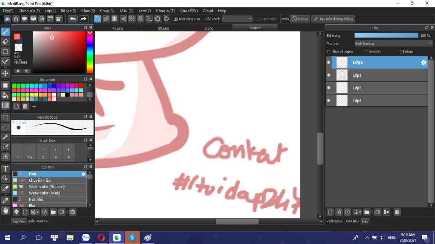This screenshot has height=244, width=435.
Task: Click the Đặt lại reset button
Action: tap(299, 19)
